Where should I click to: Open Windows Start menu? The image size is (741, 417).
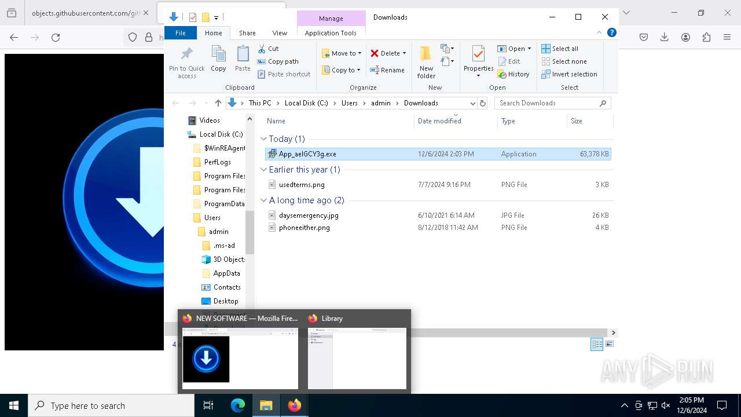pyautogui.click(x=14, y=405)
